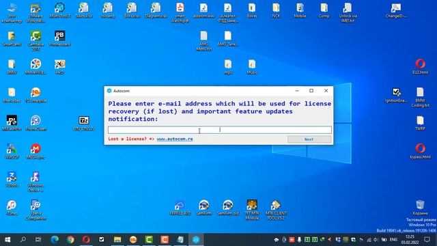The width and height of the screenshot is (437, 246).
Task: Select the smart Watch.pdf file icon
Action: 180,13
